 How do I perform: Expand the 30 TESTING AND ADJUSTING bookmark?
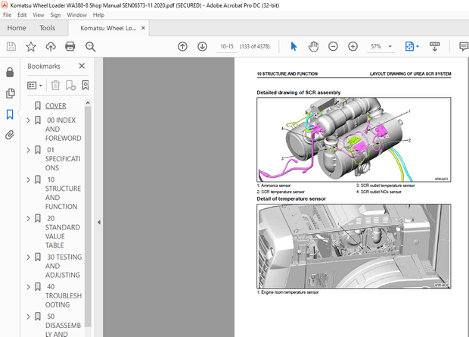pos(29,257)
